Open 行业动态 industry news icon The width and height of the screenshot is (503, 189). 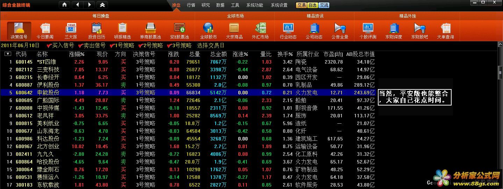[288, 31]
